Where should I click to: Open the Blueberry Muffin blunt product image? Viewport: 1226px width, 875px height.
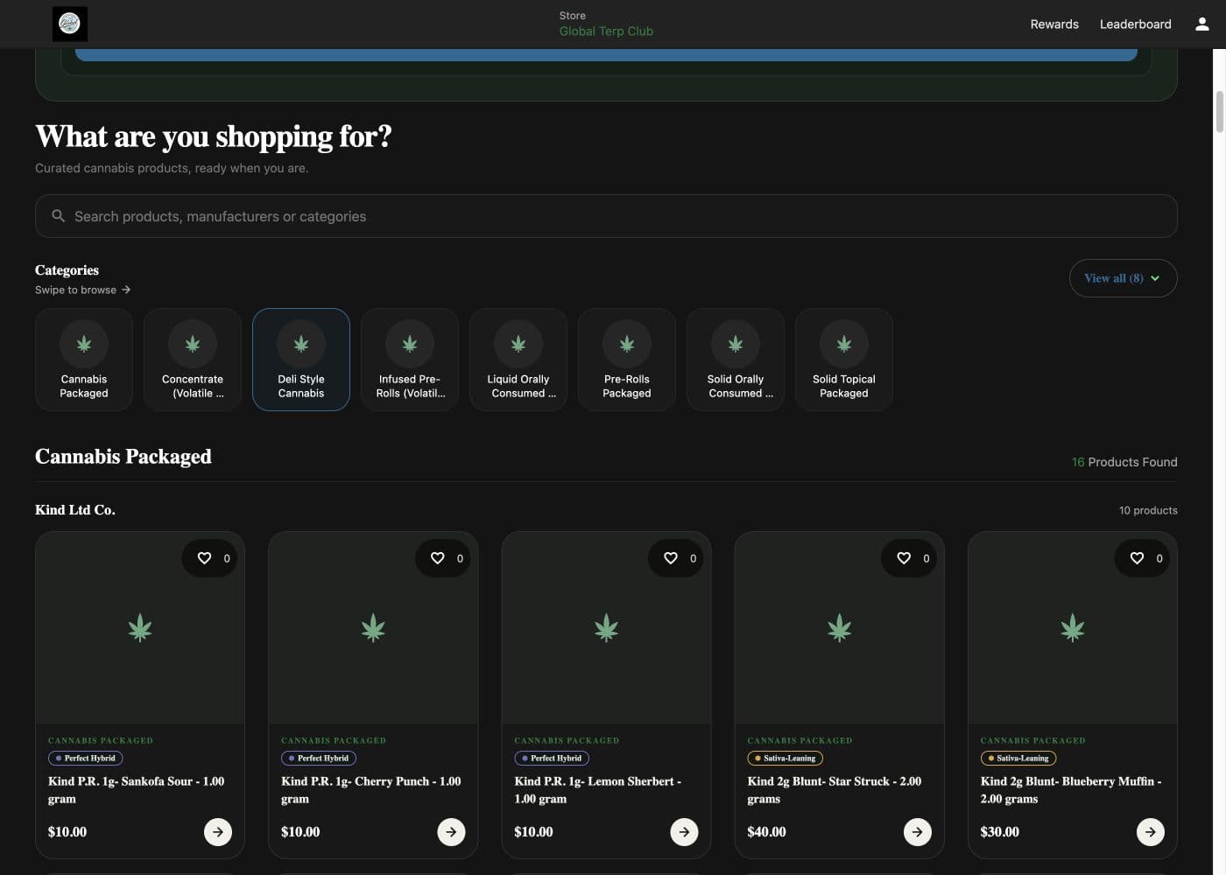1073,628
